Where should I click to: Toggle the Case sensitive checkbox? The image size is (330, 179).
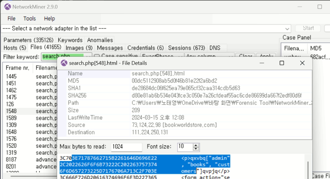(97, 56)
